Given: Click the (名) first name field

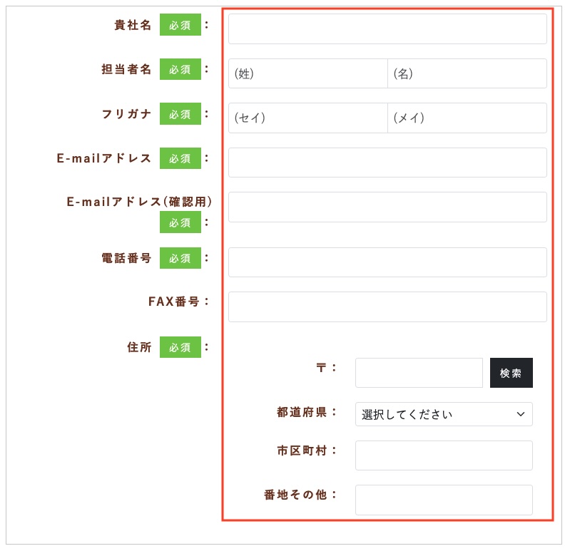Looking at the screenshot, I should pyautogui.click(x=467, y=73).
